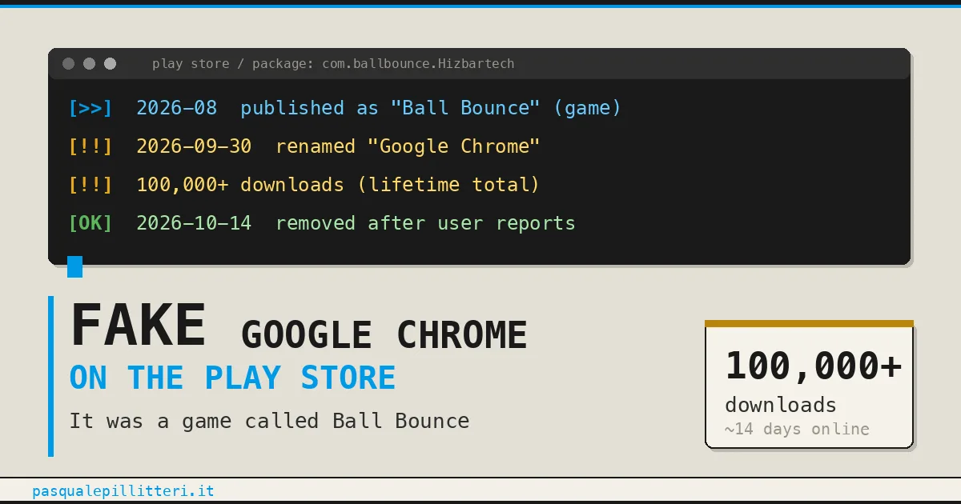Screen dimensions: 961x504
Task: Select 'renamed "Google Chrome"' log text
Action: pyautogui.click(x=408, y=146)
